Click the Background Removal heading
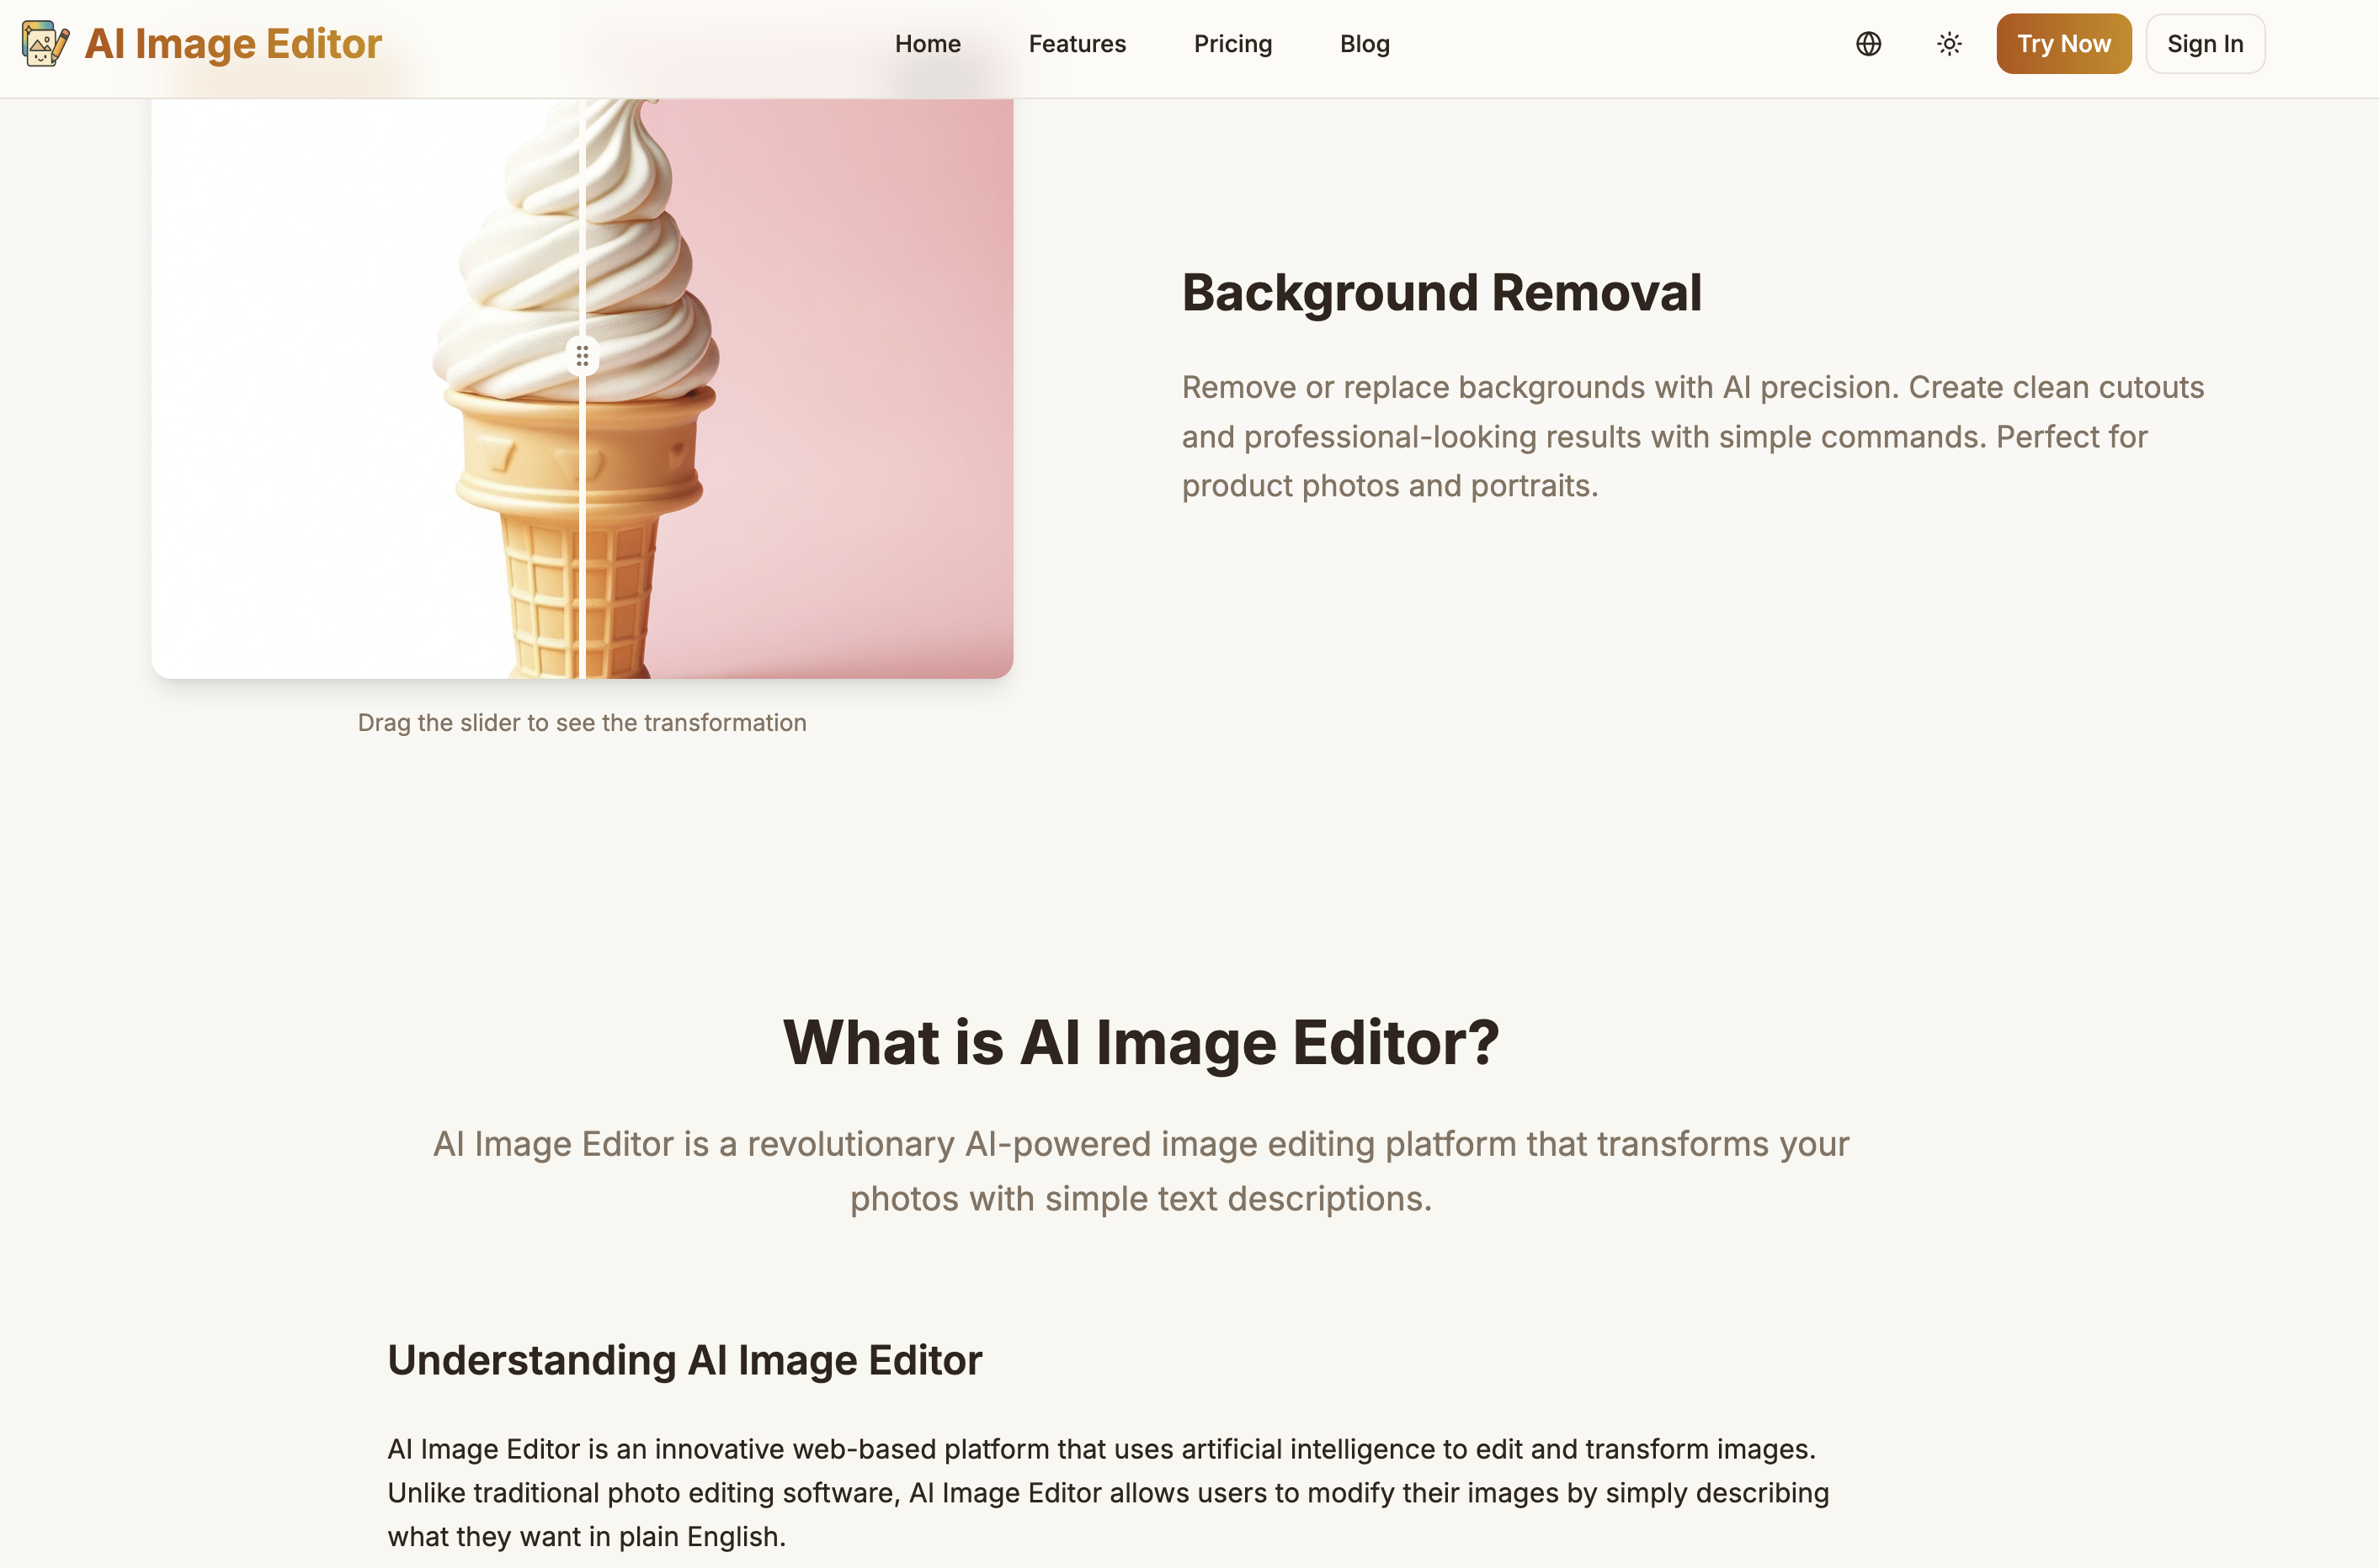The width and height of the screenshot is (2379, 1568). (x=1441, y=292)
